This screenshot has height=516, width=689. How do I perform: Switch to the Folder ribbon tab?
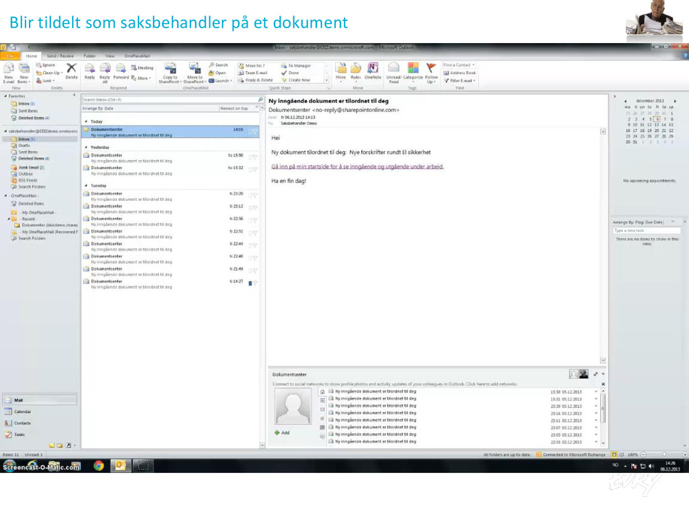pyautogui.click(x=89, y=56)
